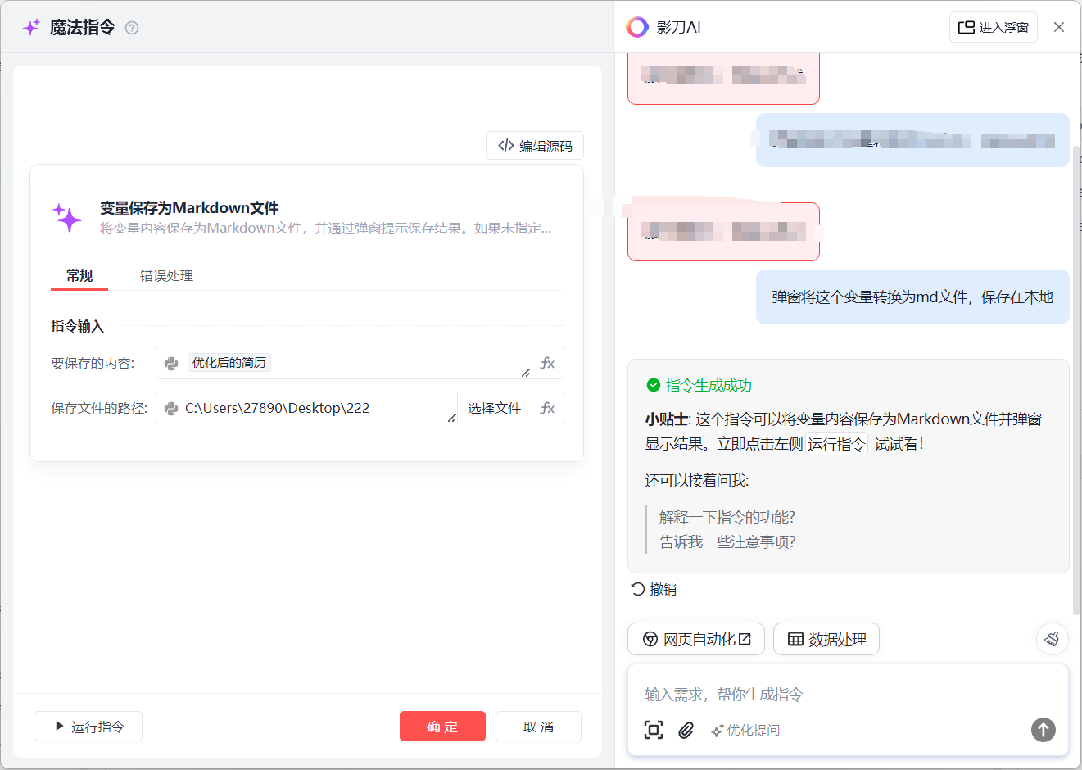Clear the chat with the broom icon
The height and width of the screenshot is (770, 1082).
click(1053, 639)
